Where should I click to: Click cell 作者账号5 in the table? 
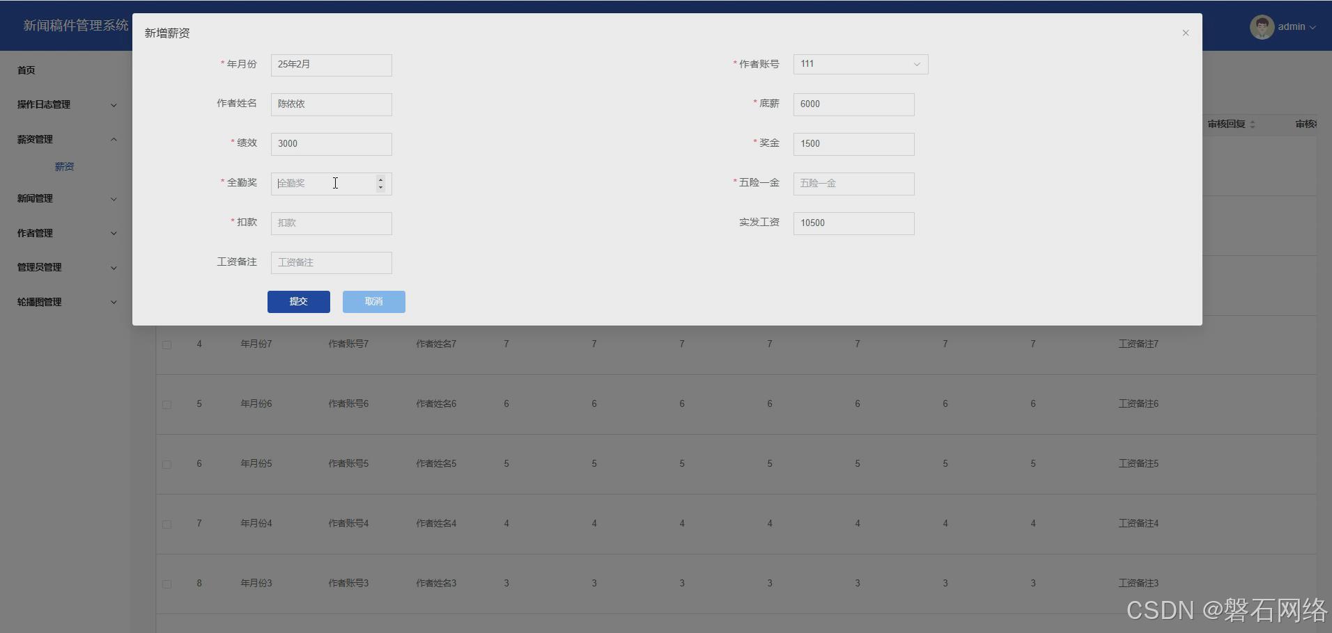click(x=348, y=464)
